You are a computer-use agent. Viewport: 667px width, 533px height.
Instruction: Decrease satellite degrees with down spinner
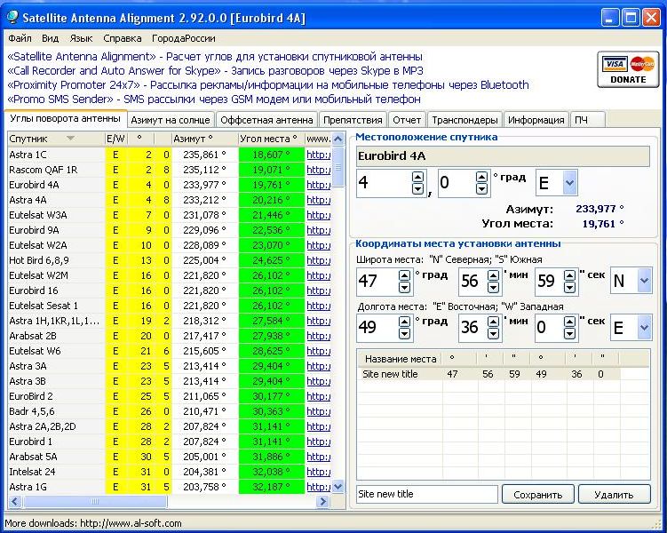point(418,188)
